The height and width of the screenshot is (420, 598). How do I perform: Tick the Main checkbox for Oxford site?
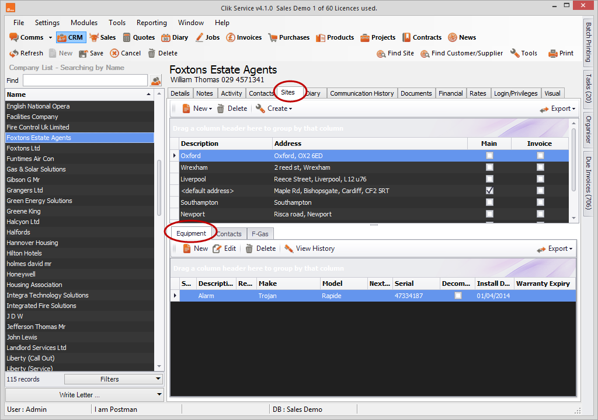click(x=489, y=156)
